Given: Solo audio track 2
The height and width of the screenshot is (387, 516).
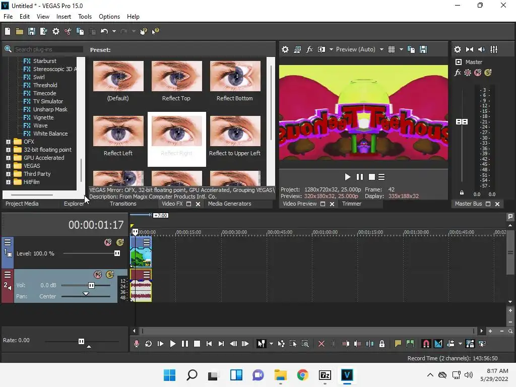Looking at the screenshot, I should pos(110,275).
